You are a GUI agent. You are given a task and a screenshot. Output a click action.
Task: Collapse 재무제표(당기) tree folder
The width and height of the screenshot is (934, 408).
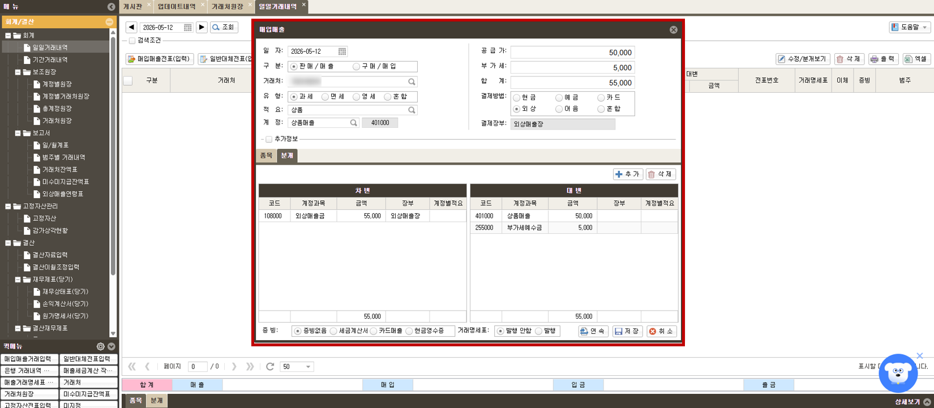[x=18, y=280]
